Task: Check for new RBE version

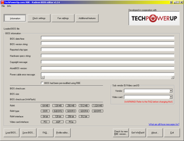Action: pos(121,133)
